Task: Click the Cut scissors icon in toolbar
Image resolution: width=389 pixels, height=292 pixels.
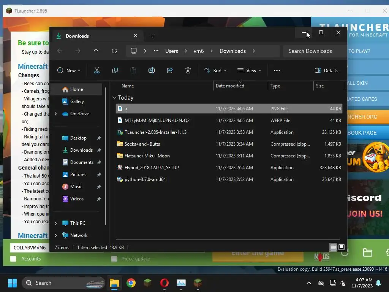Action: [x=97, y=70]
